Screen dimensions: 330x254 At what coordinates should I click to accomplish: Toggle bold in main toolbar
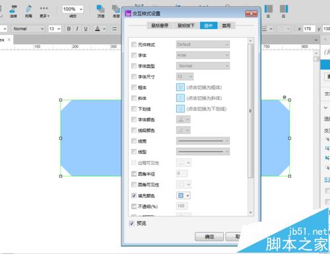coord(69,29)
